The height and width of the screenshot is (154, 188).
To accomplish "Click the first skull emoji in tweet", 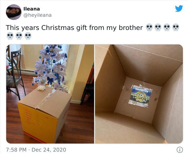I will (149, 28).
